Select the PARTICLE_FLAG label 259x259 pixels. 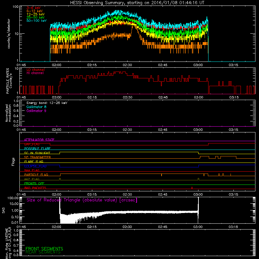tap(36, 175)
